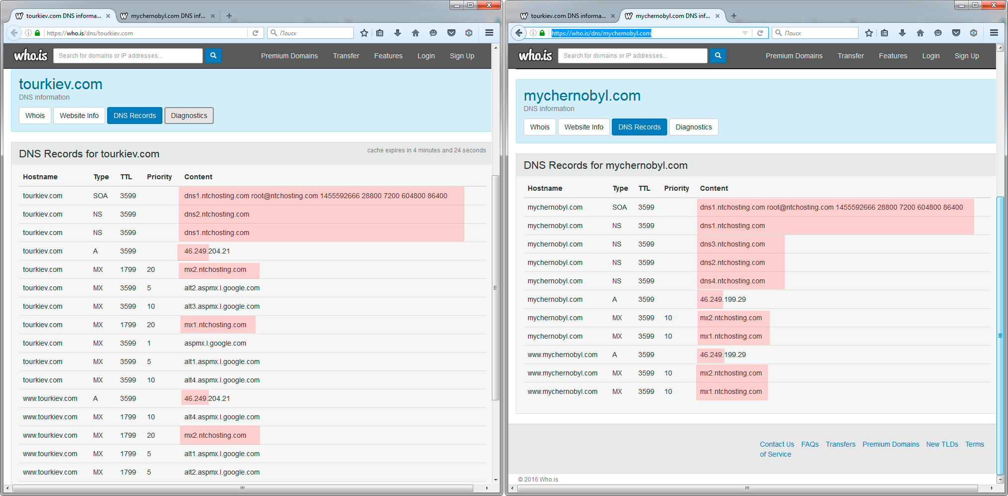Expand the URL history dropdown in the mychernobyl.com address bar
The image size is (1008, 496).
coord(745,33)
